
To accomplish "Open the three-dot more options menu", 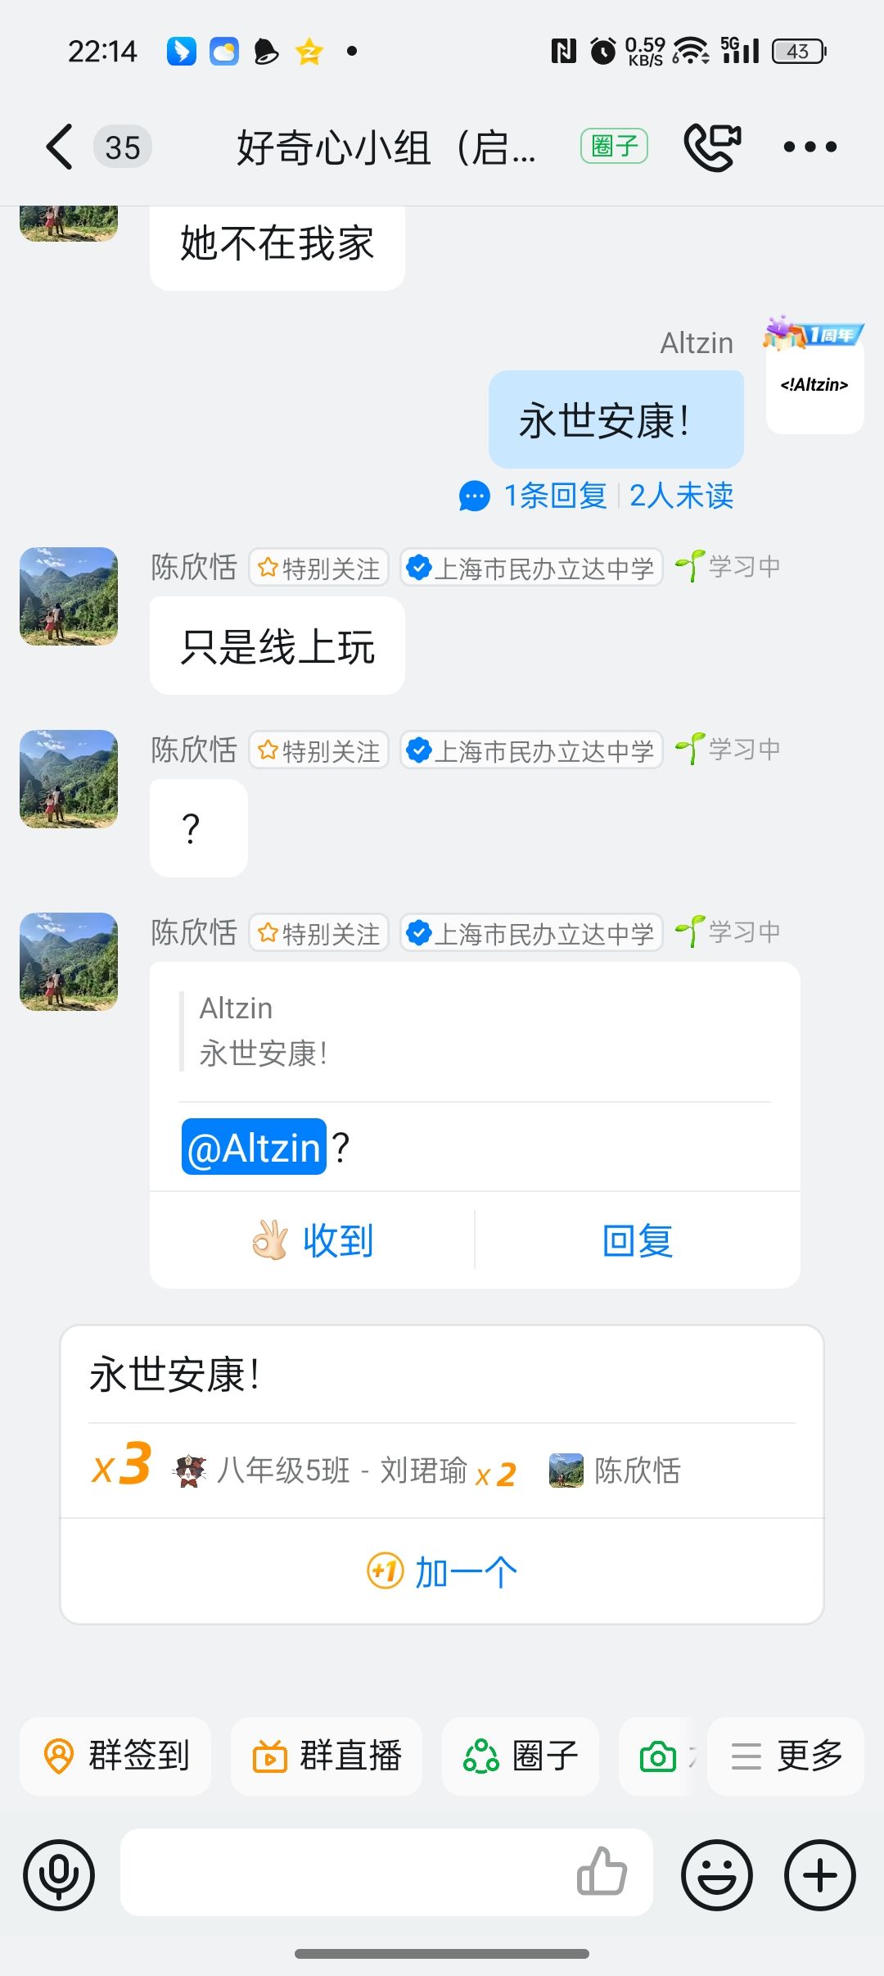I will click(x=810, y=147).
